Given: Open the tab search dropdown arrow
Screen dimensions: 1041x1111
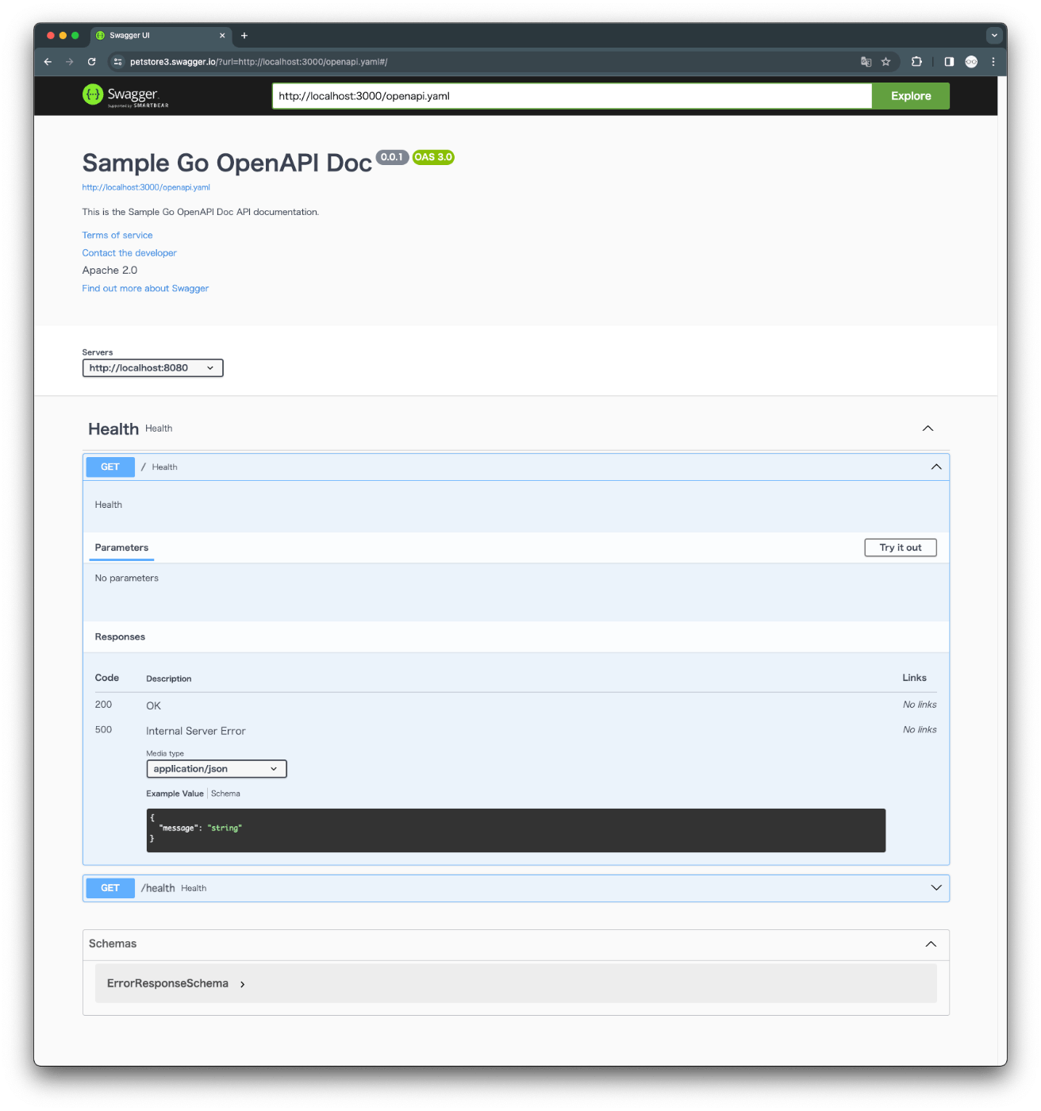Looking at the screenshot, I should tap(994, 36).
